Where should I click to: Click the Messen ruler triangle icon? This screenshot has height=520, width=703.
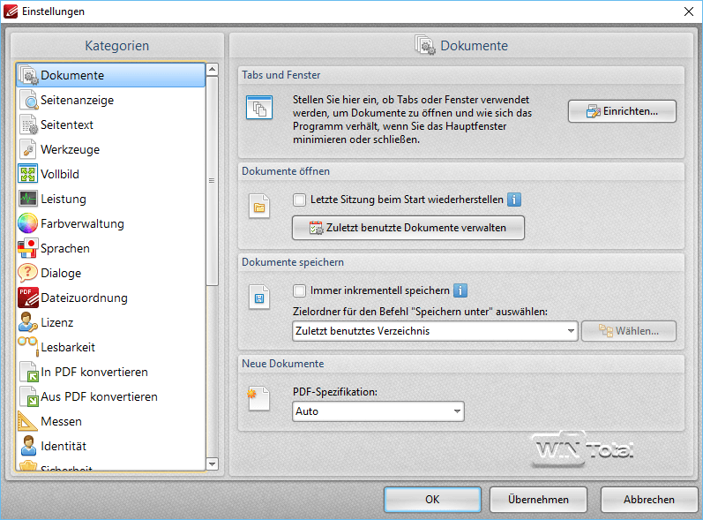point(26,421)
